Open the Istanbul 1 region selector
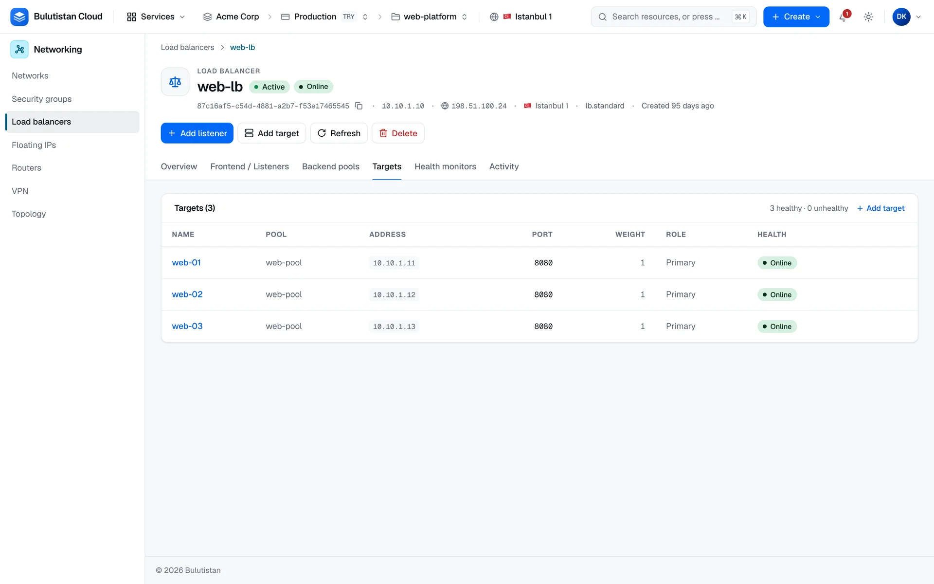Viewport: 934px width, 584px height. click(x=521, y=17)
